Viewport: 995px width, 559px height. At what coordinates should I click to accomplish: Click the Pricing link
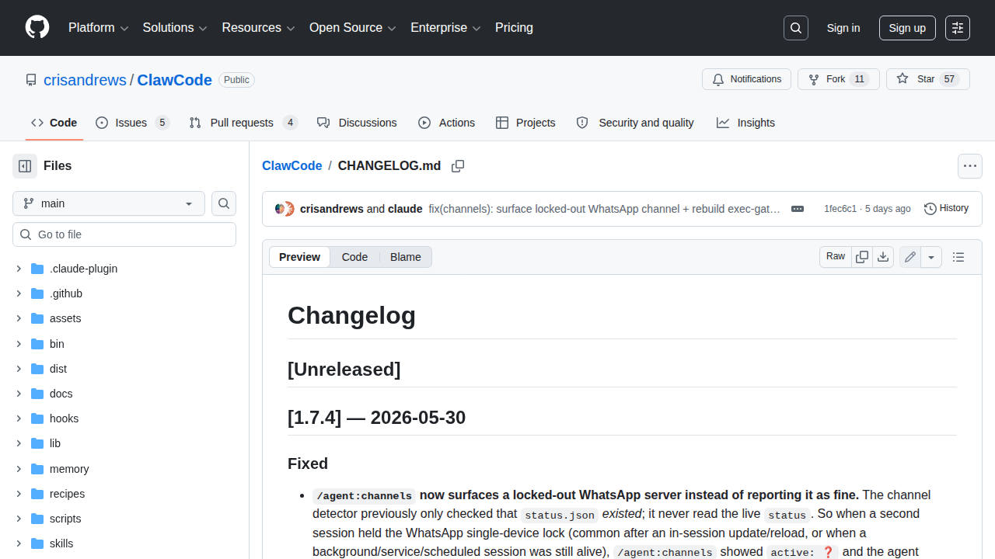pyautogui.click(x=514, y=28)
